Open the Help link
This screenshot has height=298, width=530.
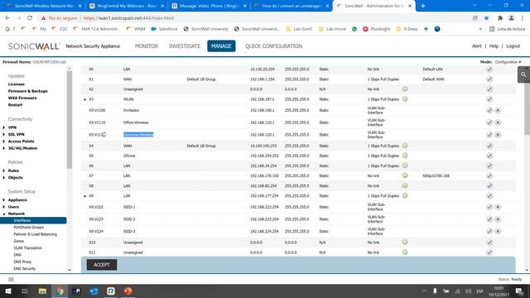pyautogui.click(x=494, y=46)
